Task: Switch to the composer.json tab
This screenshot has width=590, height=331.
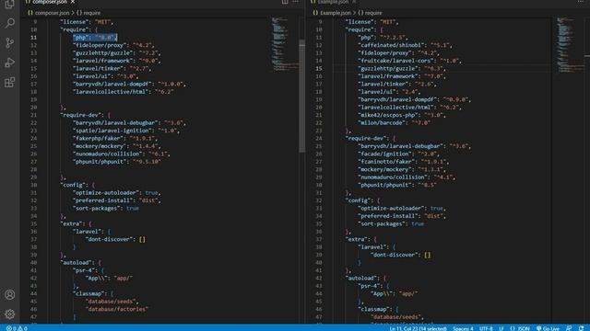Action: point(50,2)
